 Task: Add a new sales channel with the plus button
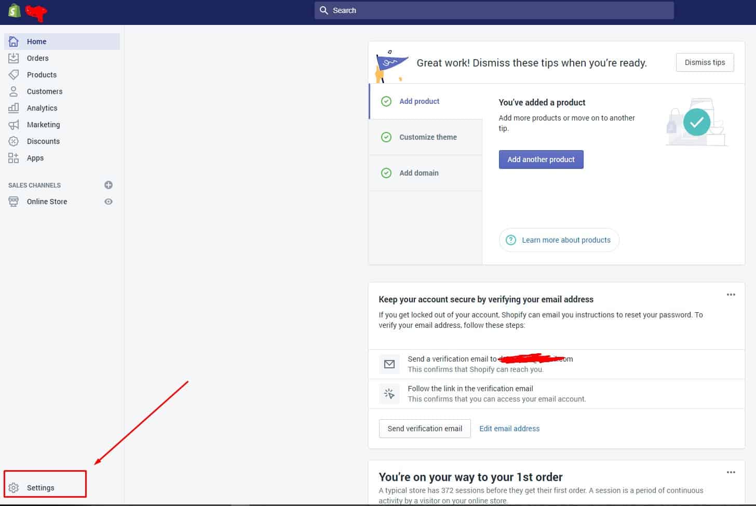[x=108, y=184]
